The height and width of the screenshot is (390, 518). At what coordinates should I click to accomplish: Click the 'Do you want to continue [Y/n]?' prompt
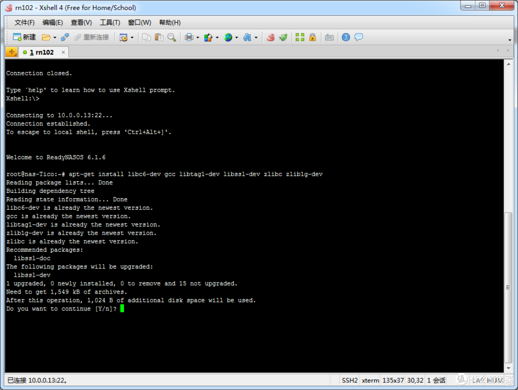point(61,309)
